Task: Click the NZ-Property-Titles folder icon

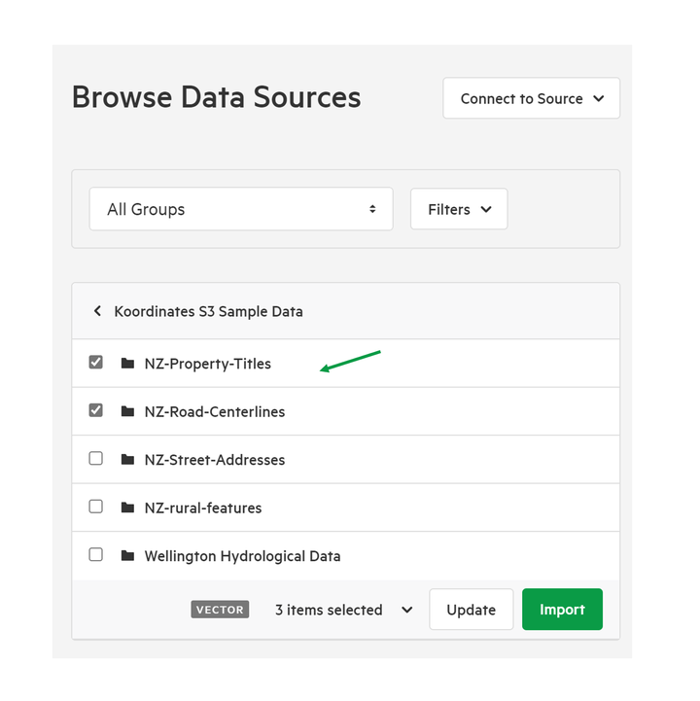Action: pos(127,364)
